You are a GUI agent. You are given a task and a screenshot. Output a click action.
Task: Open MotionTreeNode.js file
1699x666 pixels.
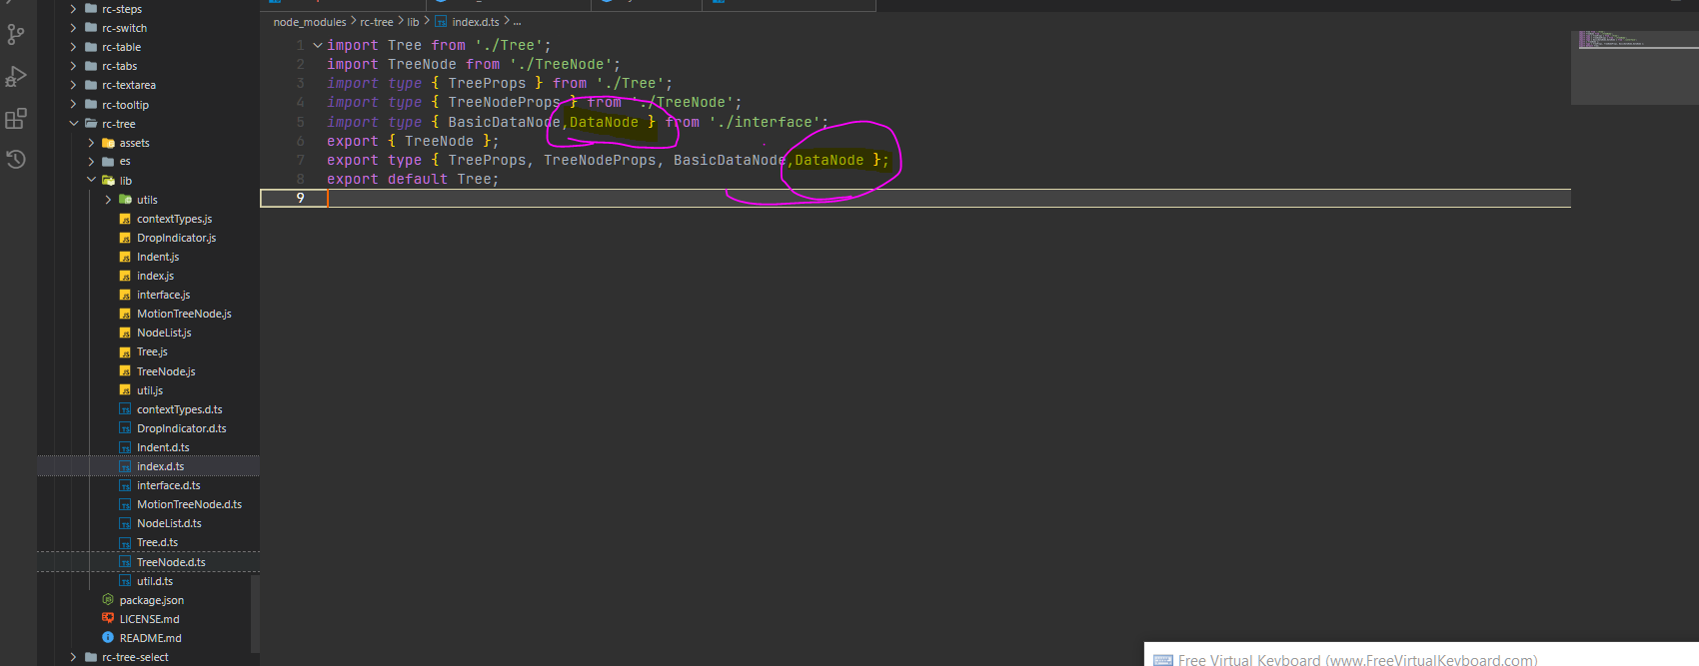[x=184, y=314]
